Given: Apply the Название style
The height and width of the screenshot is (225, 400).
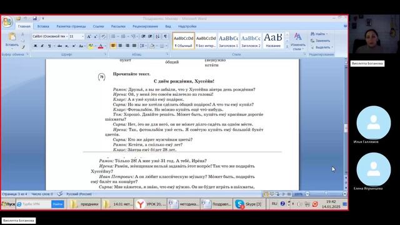Looking at the screenshot, I should point(273,41).
